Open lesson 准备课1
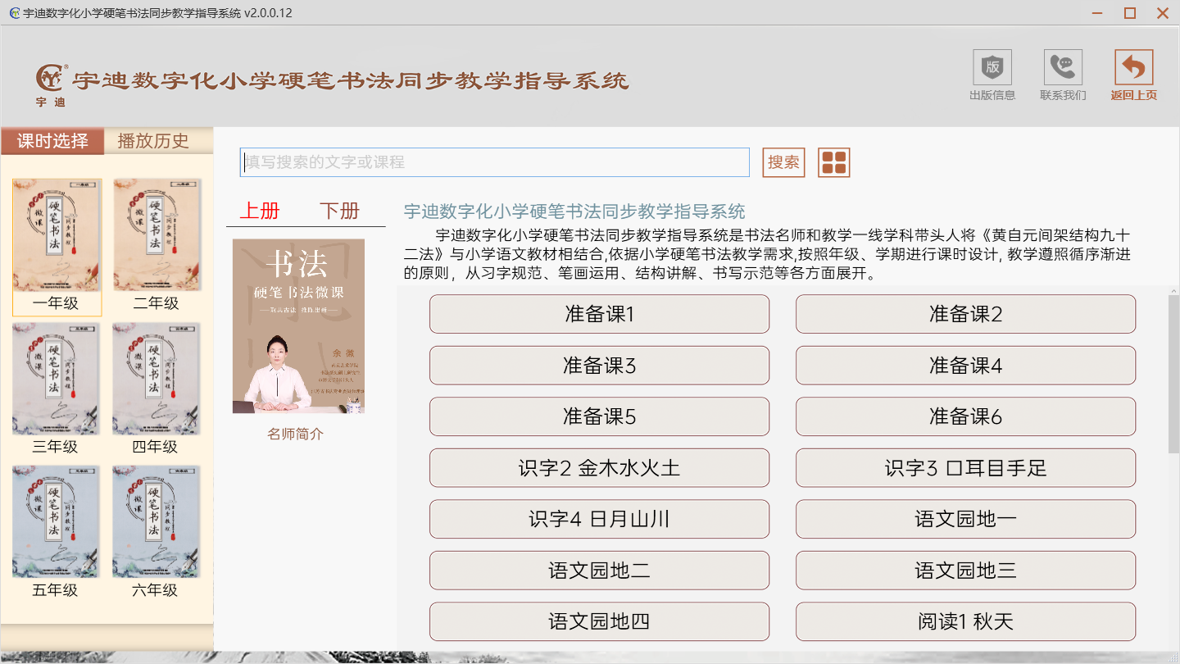This screenshot has width=1180, height=664. coord(599,314)
